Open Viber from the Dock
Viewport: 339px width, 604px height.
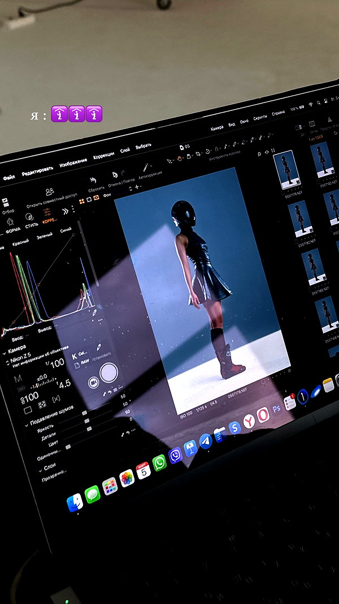click(175, 456)
